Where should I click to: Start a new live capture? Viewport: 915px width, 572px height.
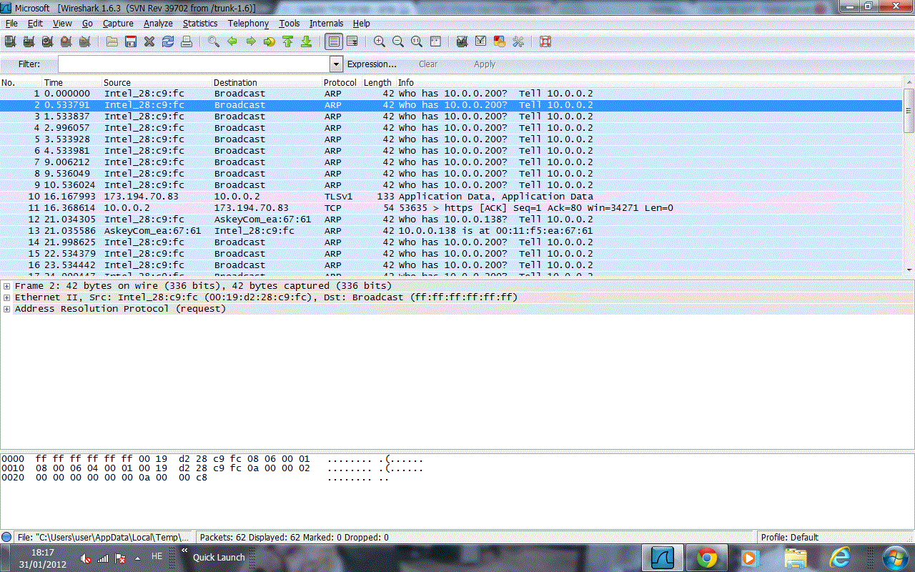(48, 41)
